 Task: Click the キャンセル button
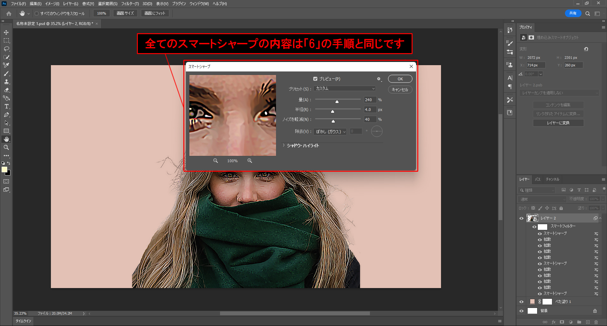(400, 89)
